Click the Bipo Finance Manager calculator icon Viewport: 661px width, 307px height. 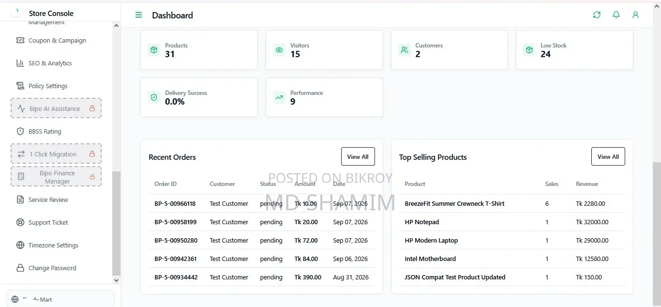click(x=21, y=177)
